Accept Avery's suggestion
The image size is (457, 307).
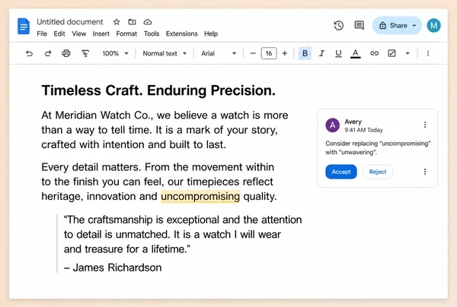(341, 172)
